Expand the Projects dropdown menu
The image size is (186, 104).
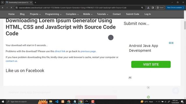pyautogui.click(x=35, y=14)
